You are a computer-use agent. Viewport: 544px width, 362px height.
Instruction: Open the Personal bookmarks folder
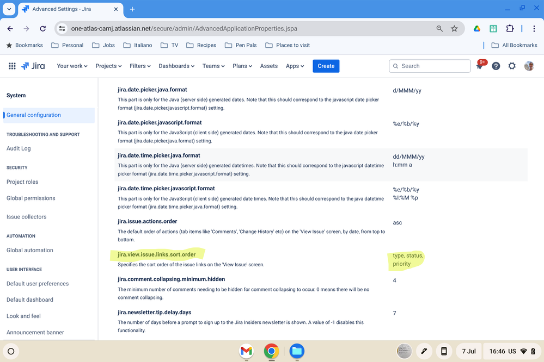pos(68,45)
